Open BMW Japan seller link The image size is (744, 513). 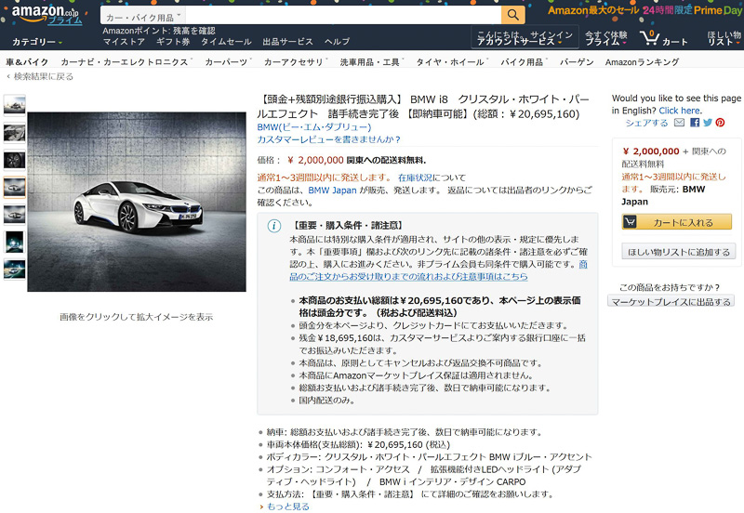[332, 191]
